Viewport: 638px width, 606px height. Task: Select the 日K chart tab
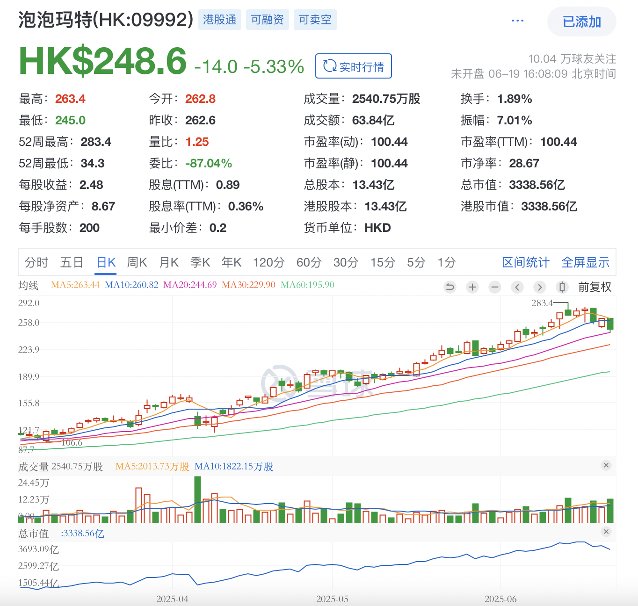coord(106,262)
